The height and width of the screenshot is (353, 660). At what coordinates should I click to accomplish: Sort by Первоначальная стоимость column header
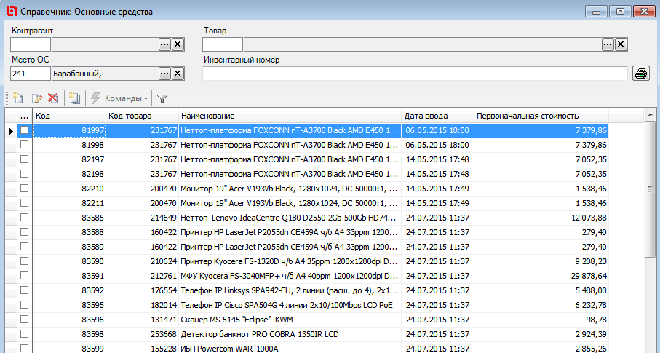pyautogui.click(x=541, y=116)
